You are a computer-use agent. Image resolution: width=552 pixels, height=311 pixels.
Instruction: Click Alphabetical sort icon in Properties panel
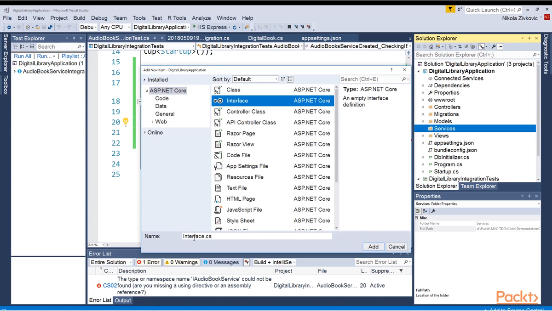point(425,211)
